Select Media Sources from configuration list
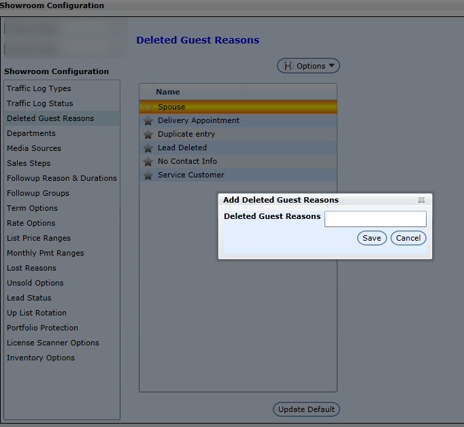The image size is (464, 427). 34,148
